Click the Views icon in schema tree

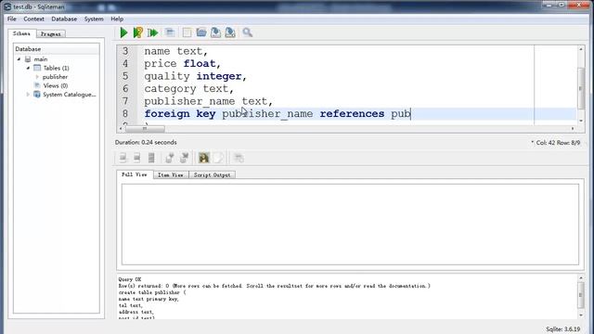(37, 85)
